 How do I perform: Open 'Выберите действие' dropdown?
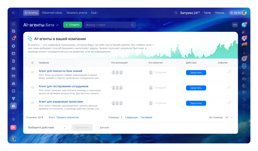[x=47, y=128]
